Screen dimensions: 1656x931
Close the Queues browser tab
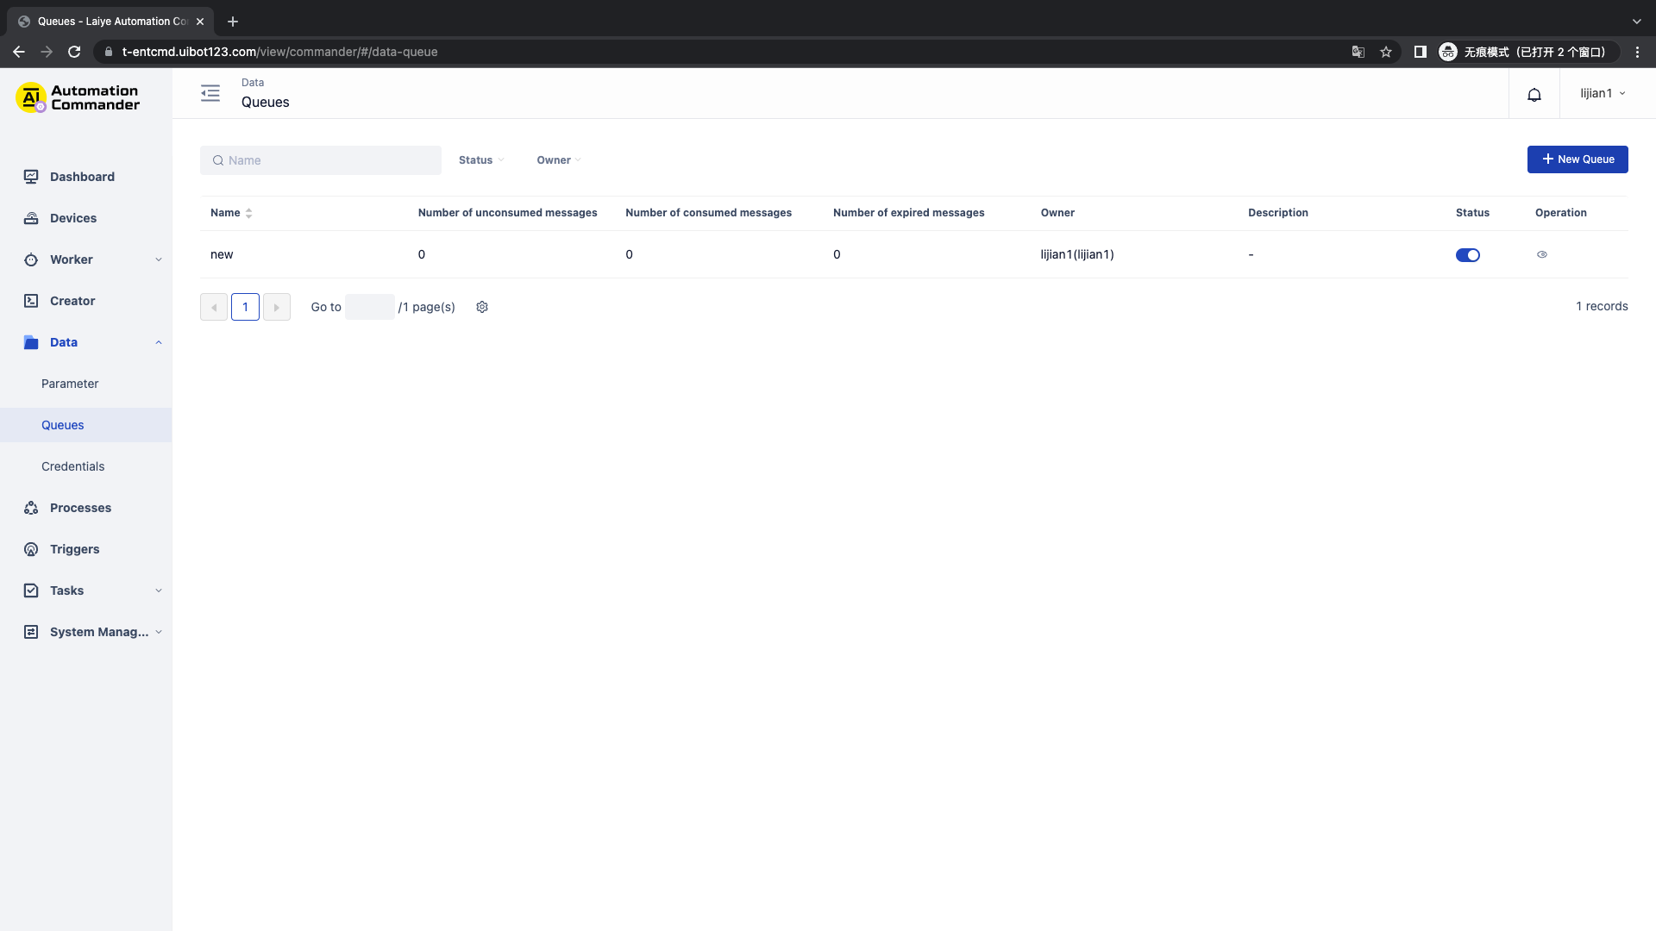[x=200, y=22]
